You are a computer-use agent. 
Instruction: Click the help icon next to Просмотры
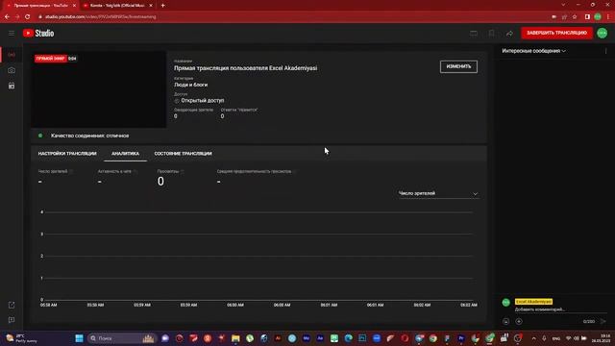tap(182, 171)
